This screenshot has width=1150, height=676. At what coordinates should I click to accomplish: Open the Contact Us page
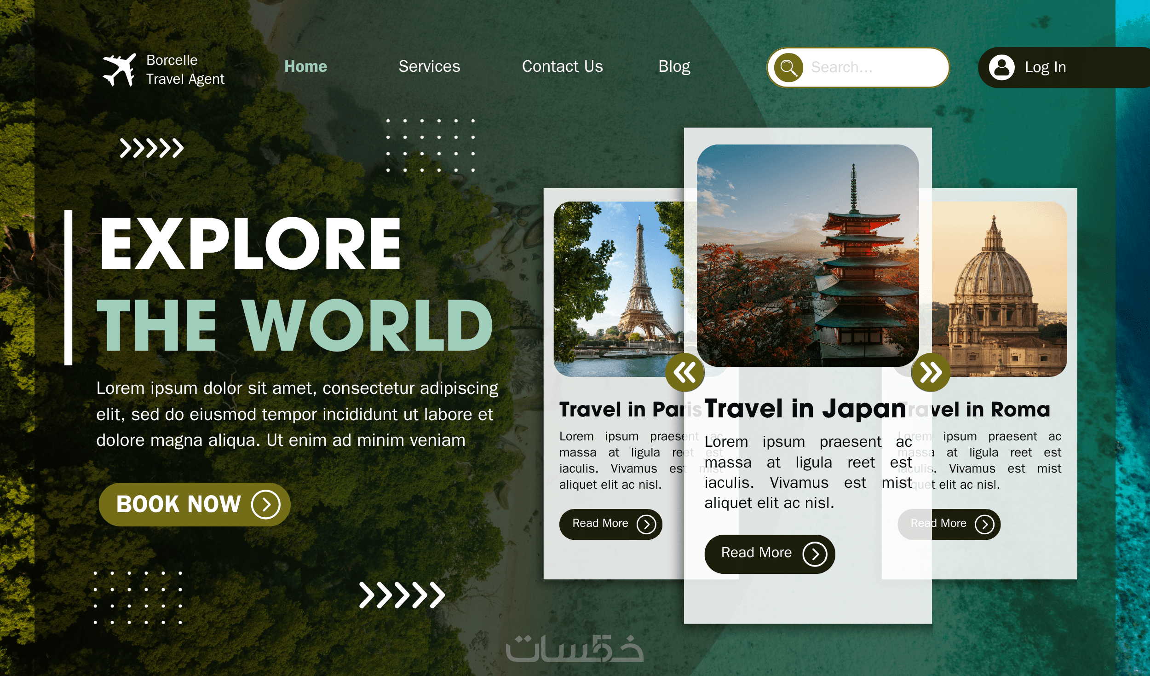(x=562, y=67)
